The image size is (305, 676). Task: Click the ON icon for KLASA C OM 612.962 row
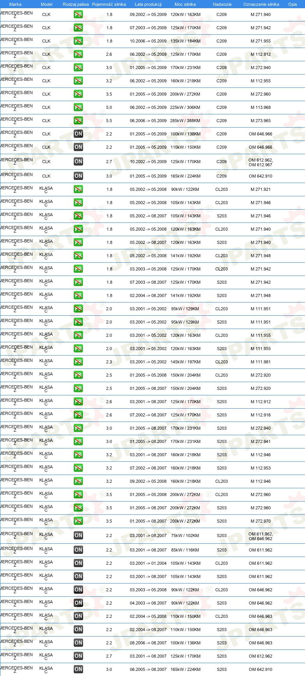coord(78,656)
